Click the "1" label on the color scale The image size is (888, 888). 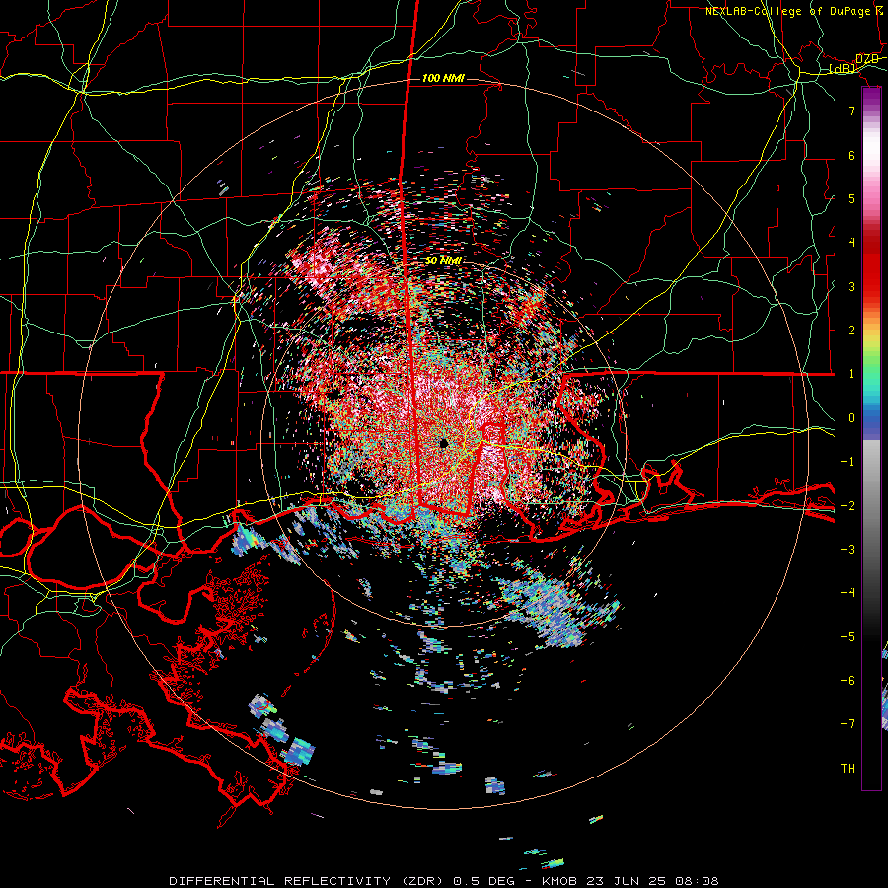(851, 374)
